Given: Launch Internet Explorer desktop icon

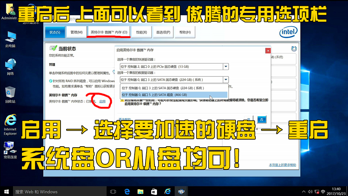Looking at the screenshot, I should pos(10,125).
